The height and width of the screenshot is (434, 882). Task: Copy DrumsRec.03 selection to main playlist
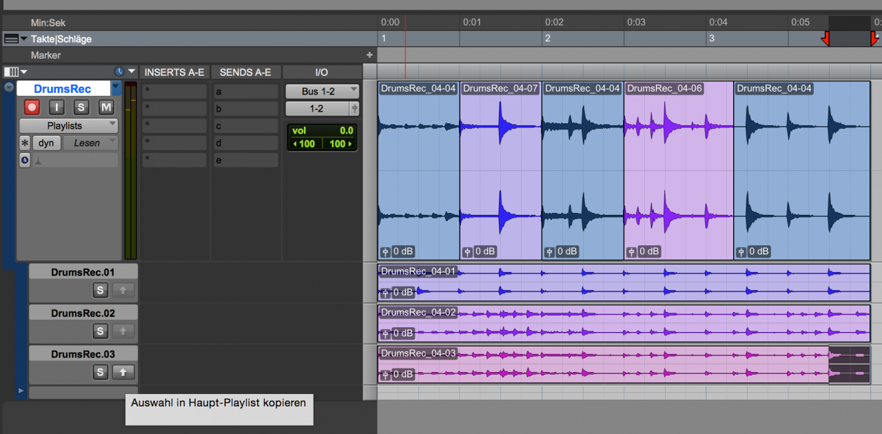123,372
